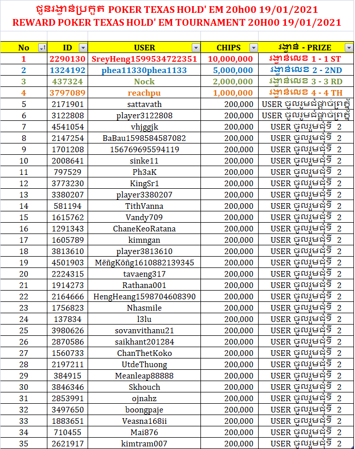The width and height of the screenshot is (355, 449).
Task: Click the tournament title line starting with REWARD POKER
Action: point(177,22)
